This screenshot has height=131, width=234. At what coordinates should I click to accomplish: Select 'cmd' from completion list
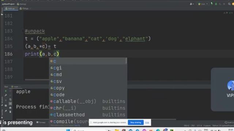point(88,75)
